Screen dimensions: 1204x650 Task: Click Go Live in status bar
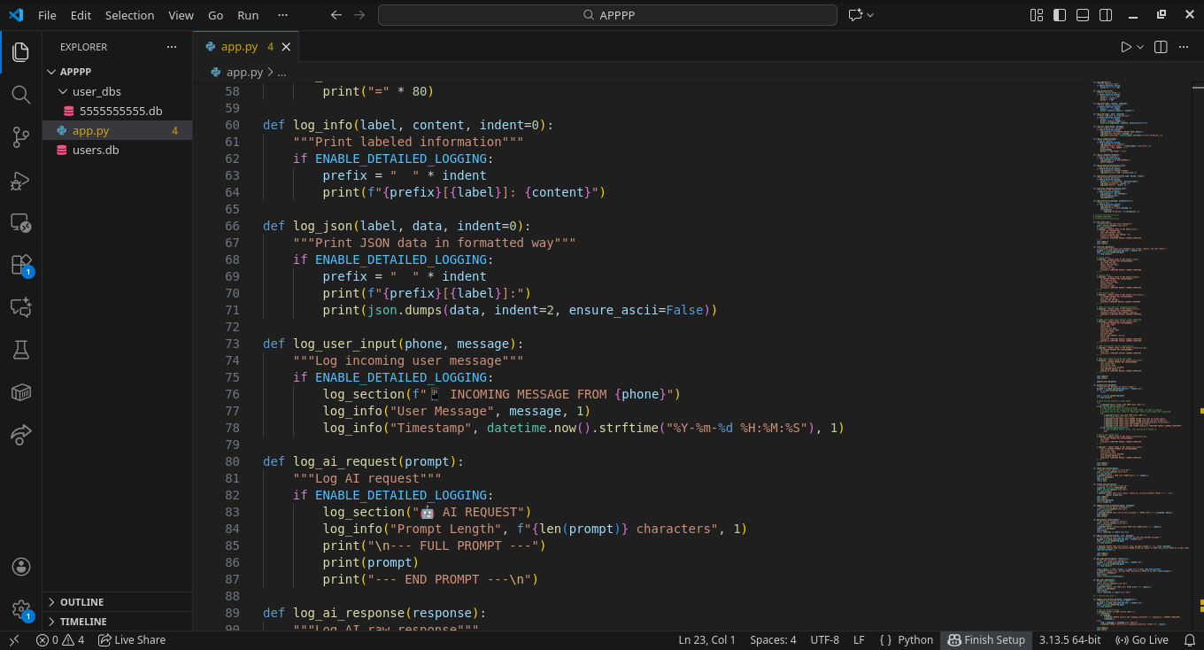tap(1142, 639)
